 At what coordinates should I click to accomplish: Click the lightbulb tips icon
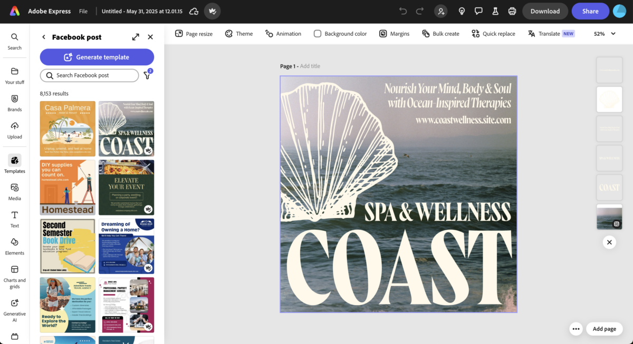462,11
